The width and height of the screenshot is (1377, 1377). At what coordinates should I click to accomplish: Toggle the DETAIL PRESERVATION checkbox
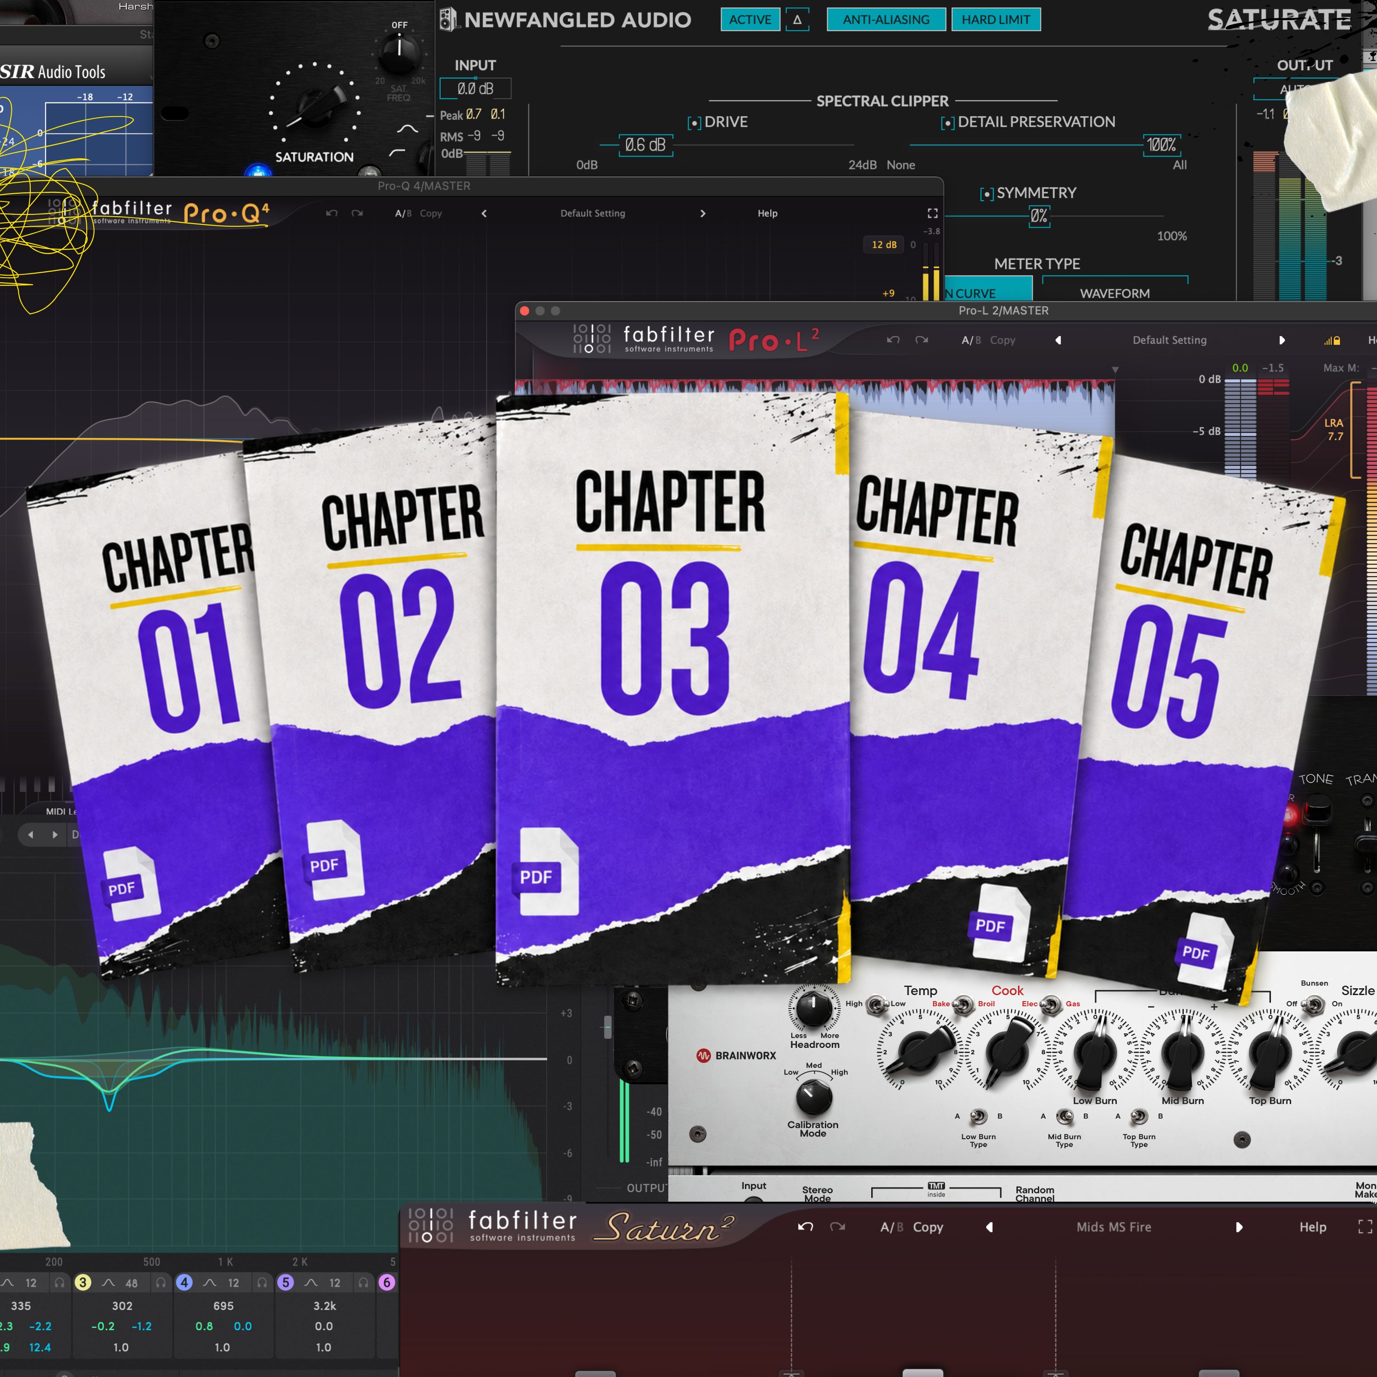pyautogui.click(x=947, y=123)
